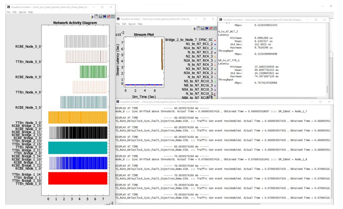Viewport: 343px width, 209px height.
Task: Click the blue reset axes icon in Network Activity toolbar
Action: click(105, 16)
